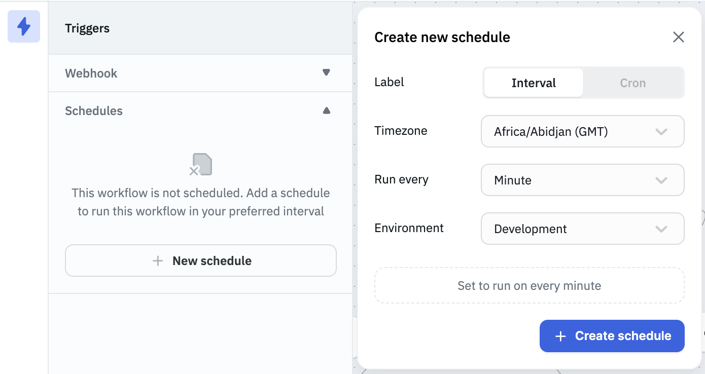
Task: Click the chevron in the Timezone field
Action: tap(661, 132)
